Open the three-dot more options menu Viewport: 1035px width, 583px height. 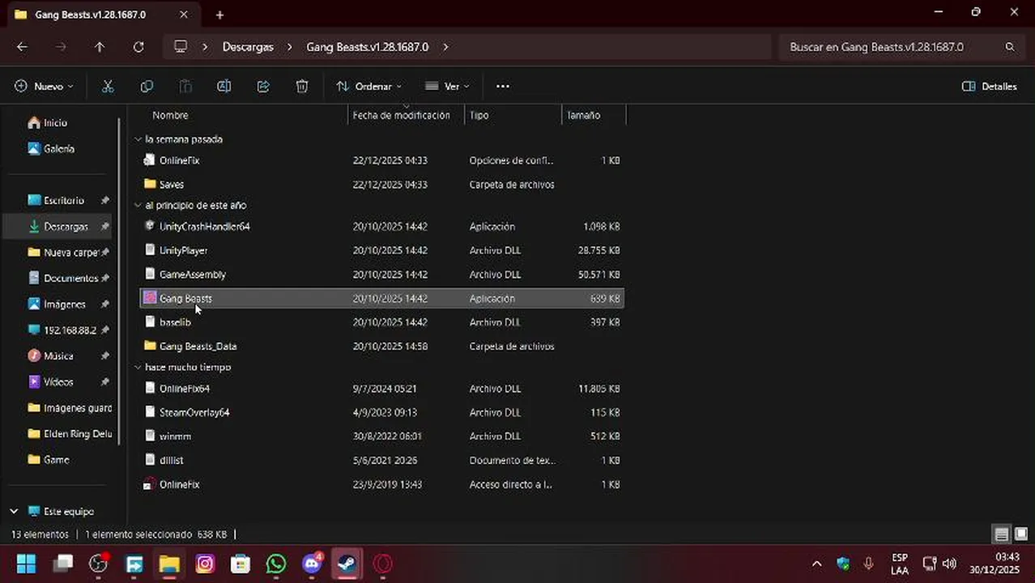pos(503,87)
